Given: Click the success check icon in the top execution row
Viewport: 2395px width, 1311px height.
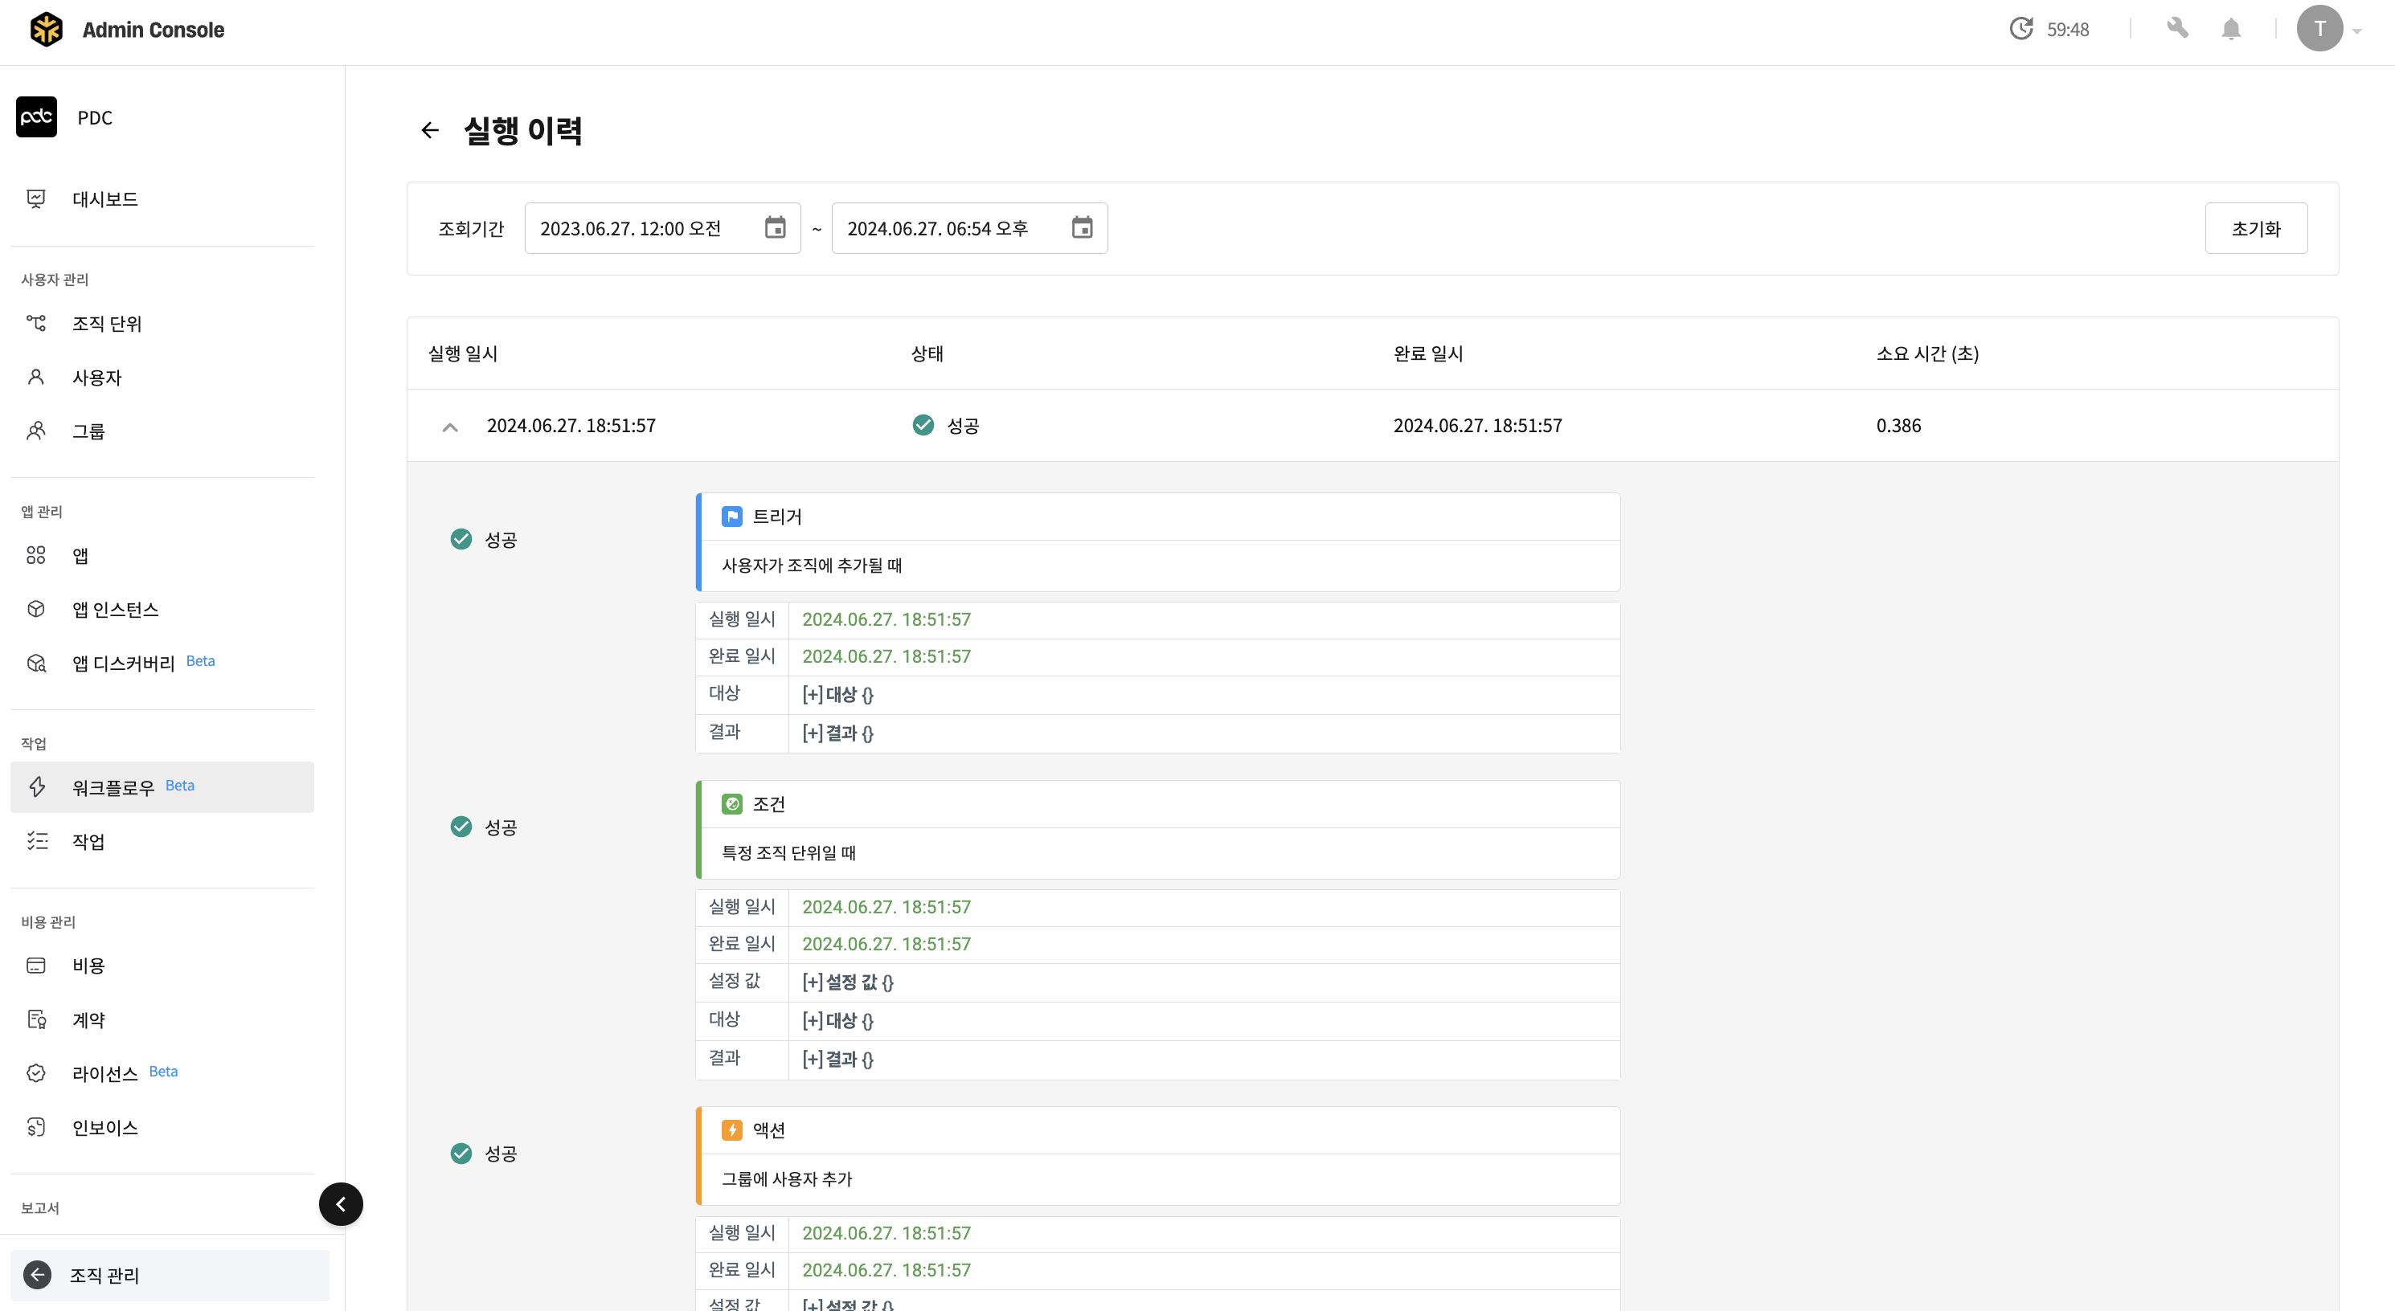Looking at the screenshot, I should click(x=923, y=425).
